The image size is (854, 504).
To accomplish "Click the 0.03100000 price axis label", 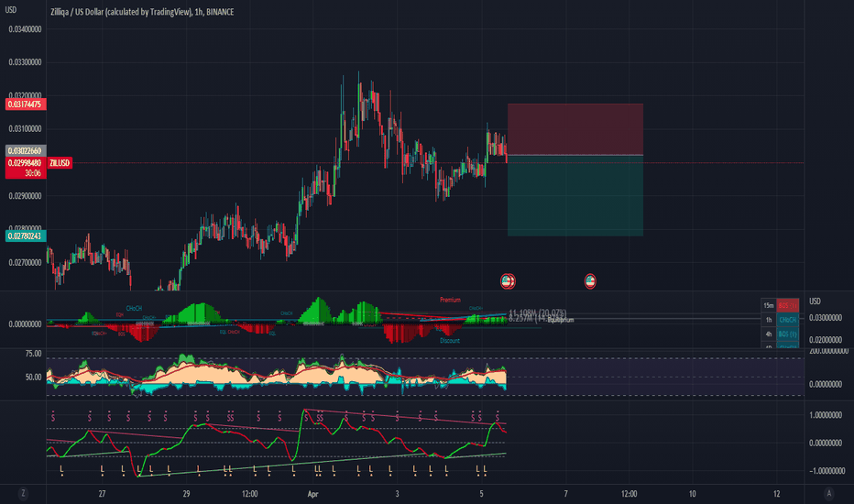I will point(25,129).
